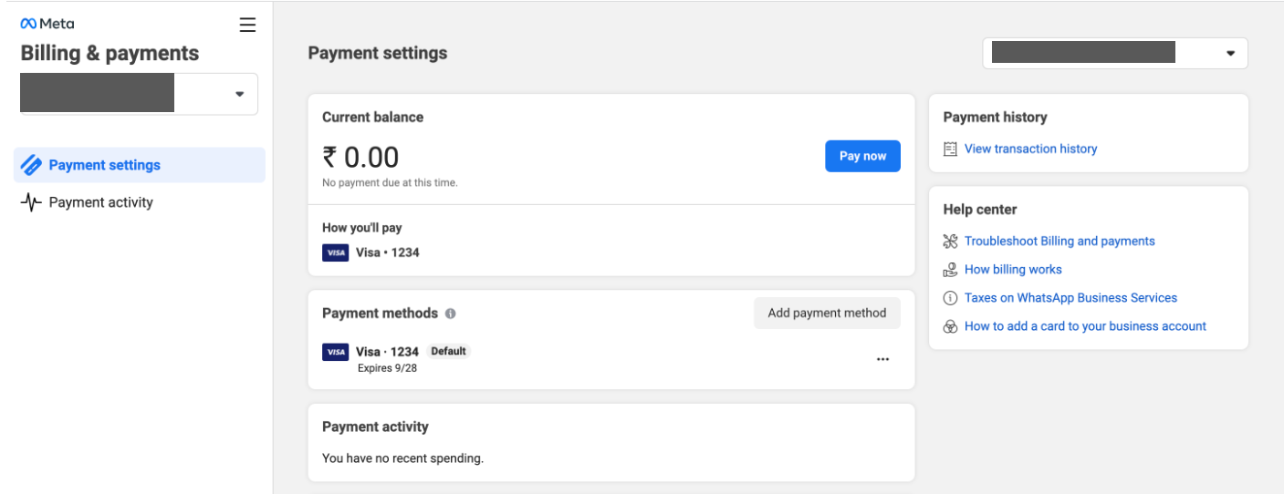Go to Payment activity in the sidebar
This screenshot has height=494, width=1284.
click(x=140, y=202)
